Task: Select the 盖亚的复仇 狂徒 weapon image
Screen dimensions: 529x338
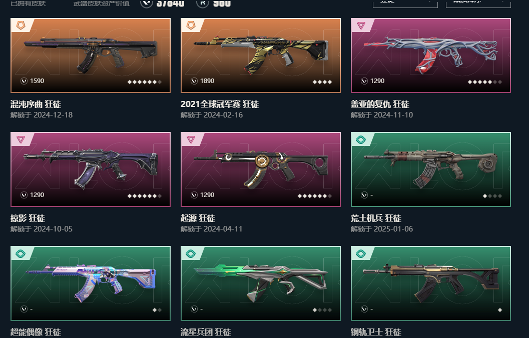Action: tap(431, 55)
